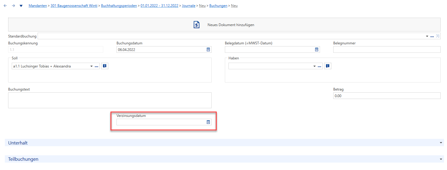Open the navigation history dropdown triangle
This screenshot has width=447, height=170.
point(21,6)
